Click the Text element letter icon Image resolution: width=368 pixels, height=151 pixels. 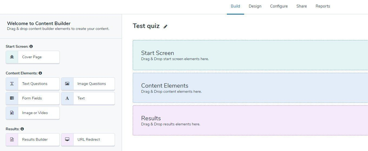[x=67, y=98]
